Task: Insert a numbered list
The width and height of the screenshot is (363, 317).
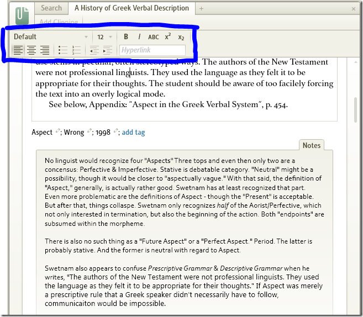Action: 76,50
